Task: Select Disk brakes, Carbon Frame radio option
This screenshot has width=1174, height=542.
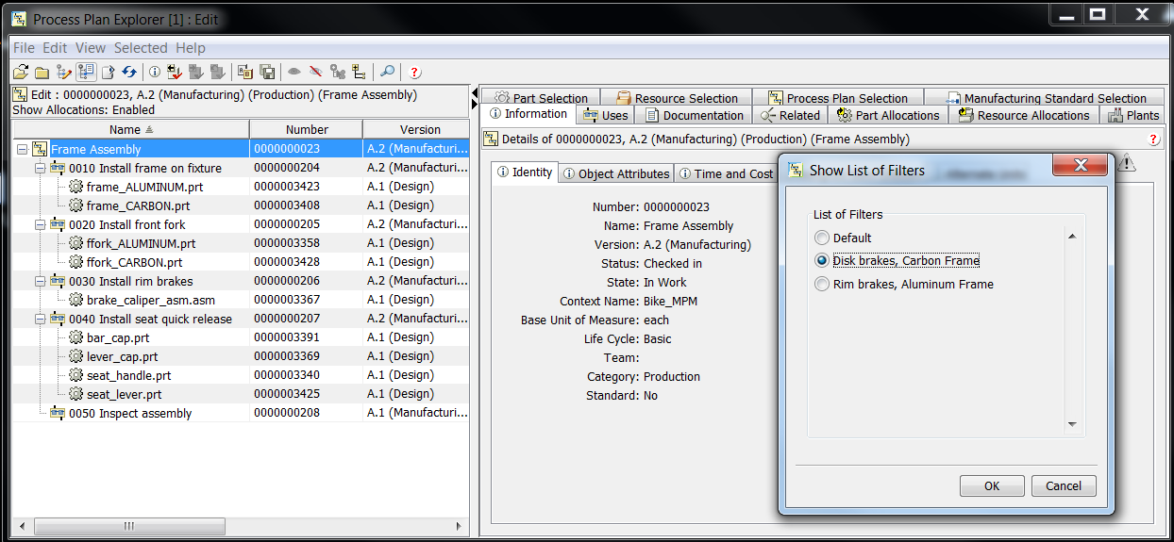Action: (822, 261)
